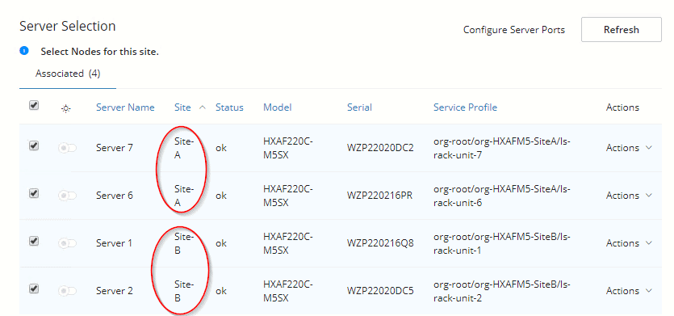Uncheck the Server 6 row checkbox

click(x=34, y=194)
